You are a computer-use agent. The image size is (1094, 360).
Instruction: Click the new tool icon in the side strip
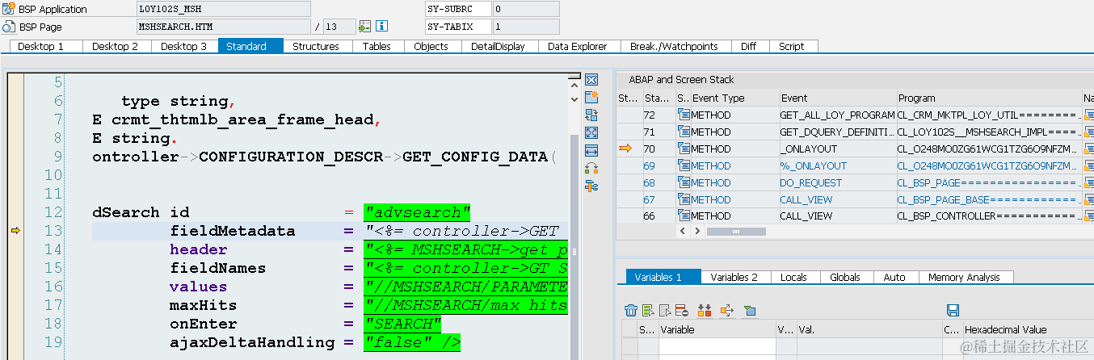pos(591,98)
